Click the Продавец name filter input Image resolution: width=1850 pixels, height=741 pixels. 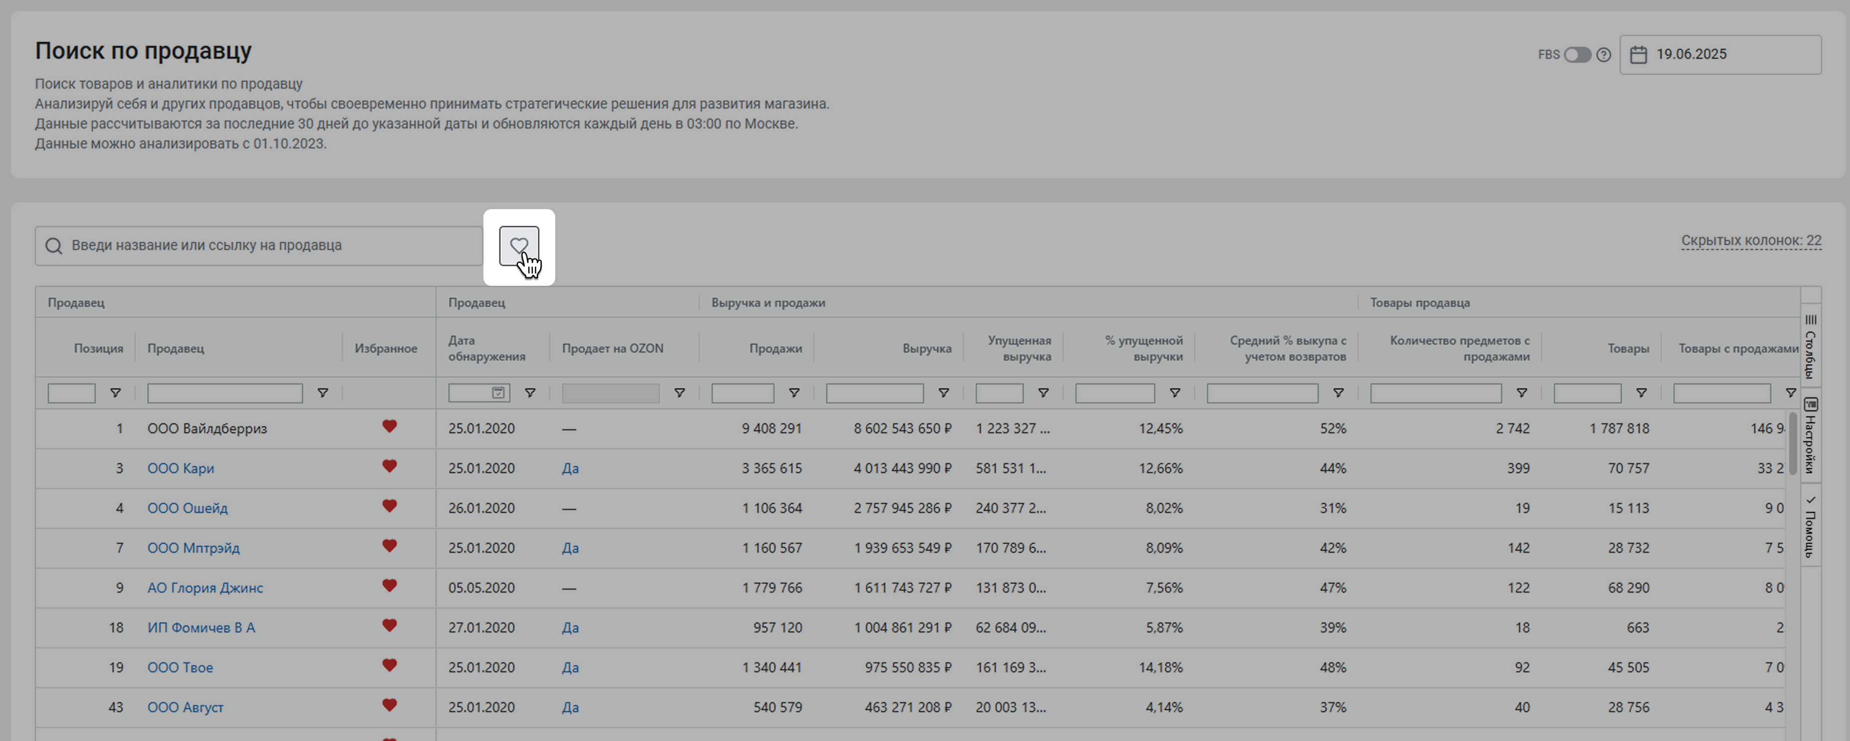click(225, 393)
